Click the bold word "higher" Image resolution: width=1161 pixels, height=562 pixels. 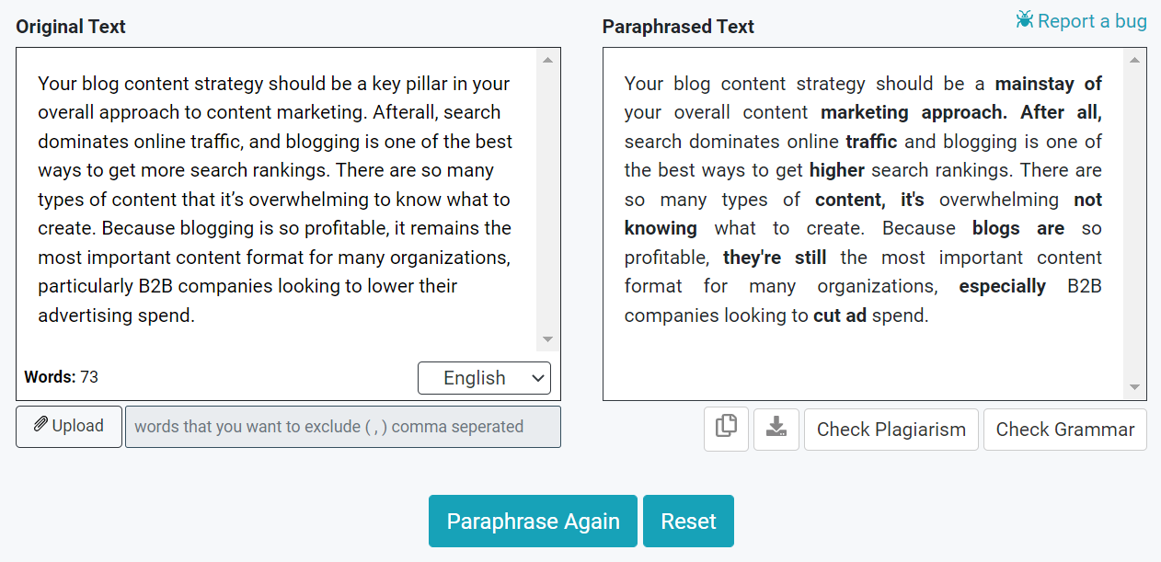coord(837,170)
